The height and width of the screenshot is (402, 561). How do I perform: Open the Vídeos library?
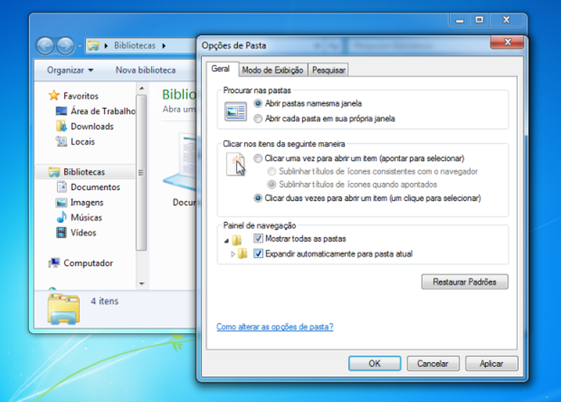84,233
